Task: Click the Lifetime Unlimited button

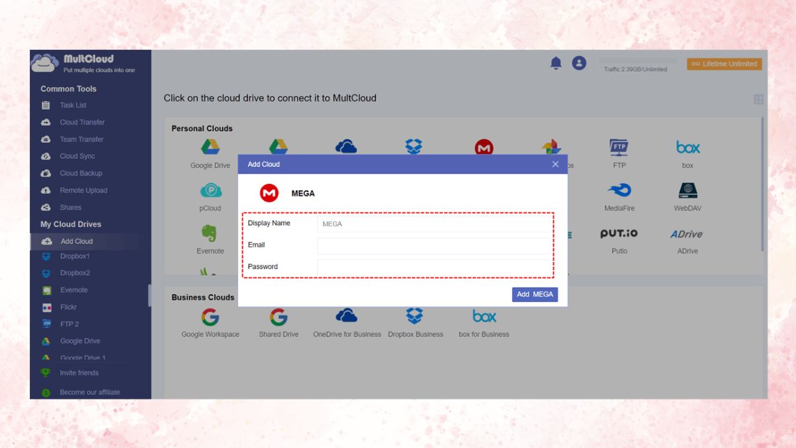Action: [724, 64]
